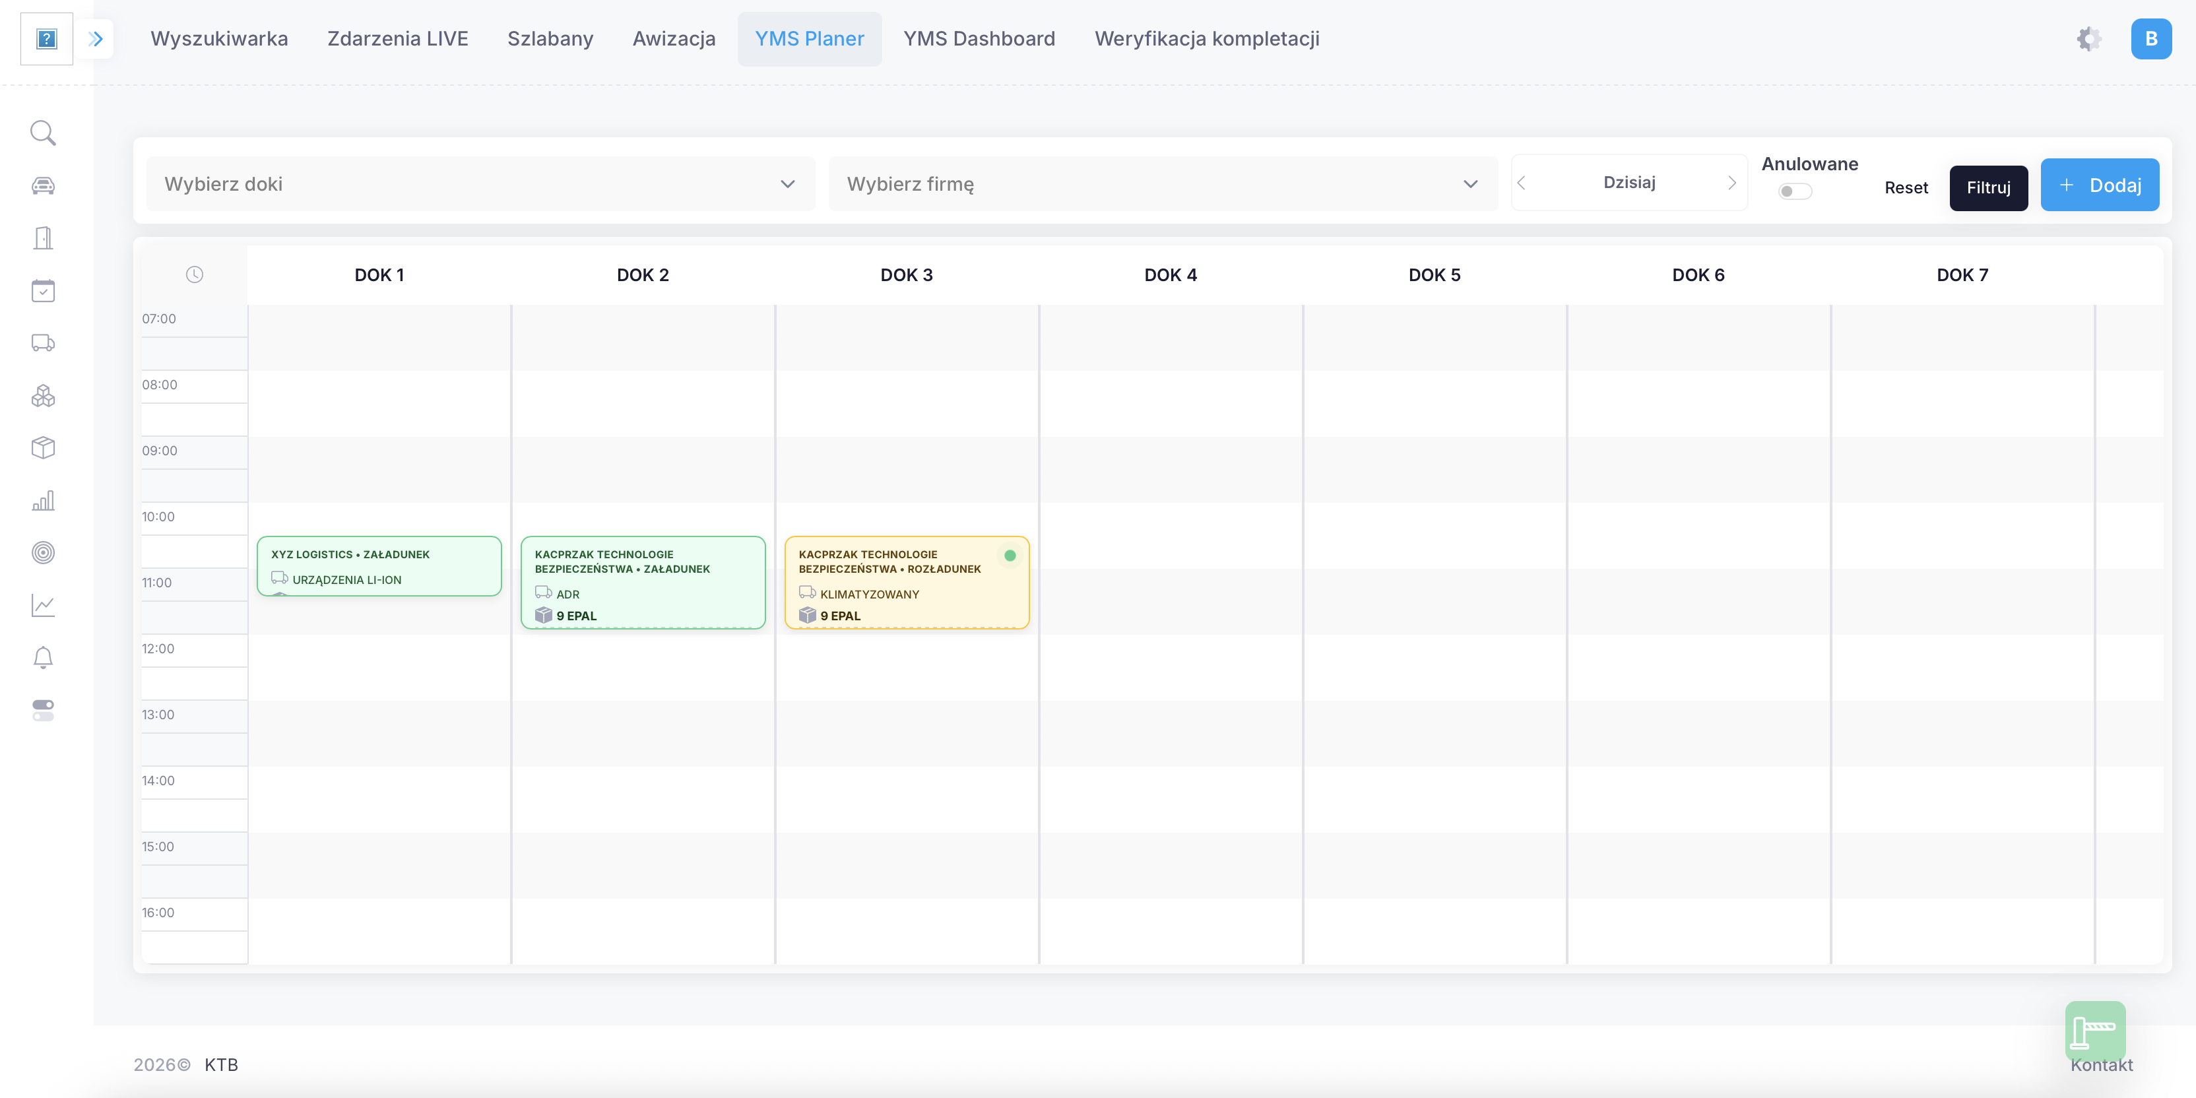This screenshot has height=1098, width=2196.
Task: Click the DOK 6 column header
Action: click(1698, 274)
